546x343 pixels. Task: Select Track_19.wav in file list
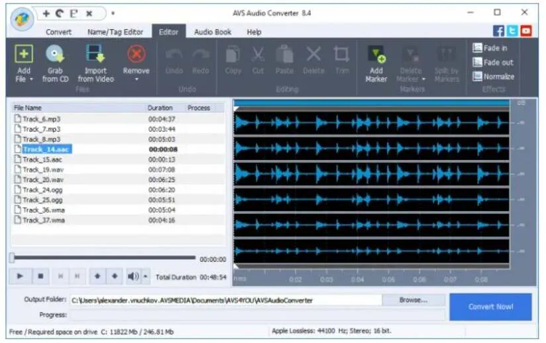pos(118,170)
